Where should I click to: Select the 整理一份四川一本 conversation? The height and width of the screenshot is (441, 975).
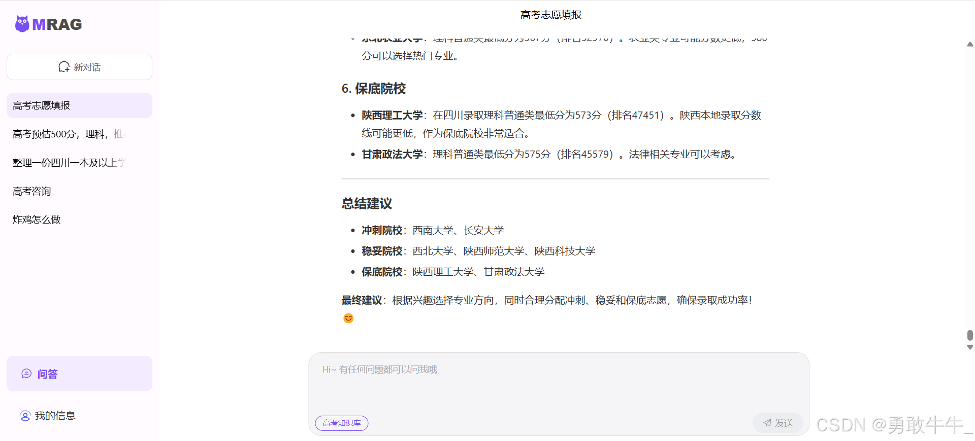[79, 163]
